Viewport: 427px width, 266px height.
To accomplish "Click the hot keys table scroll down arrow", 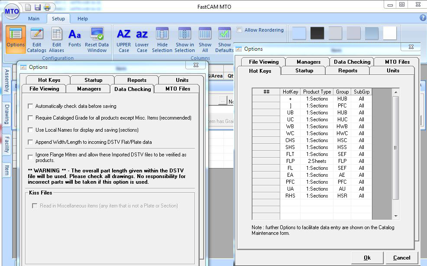I will [396, 216].
